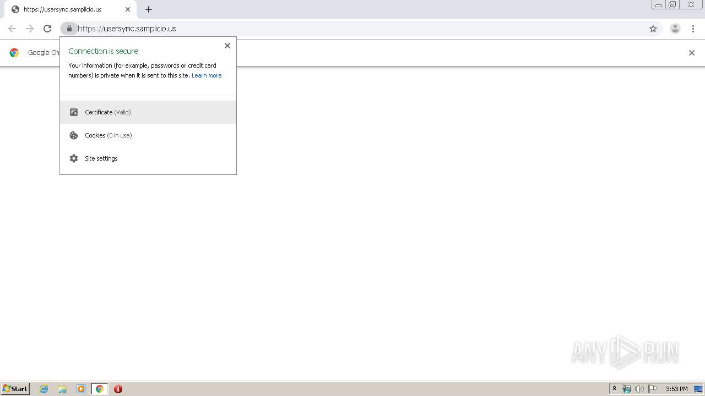Close the site information popup

click(227, 46)
